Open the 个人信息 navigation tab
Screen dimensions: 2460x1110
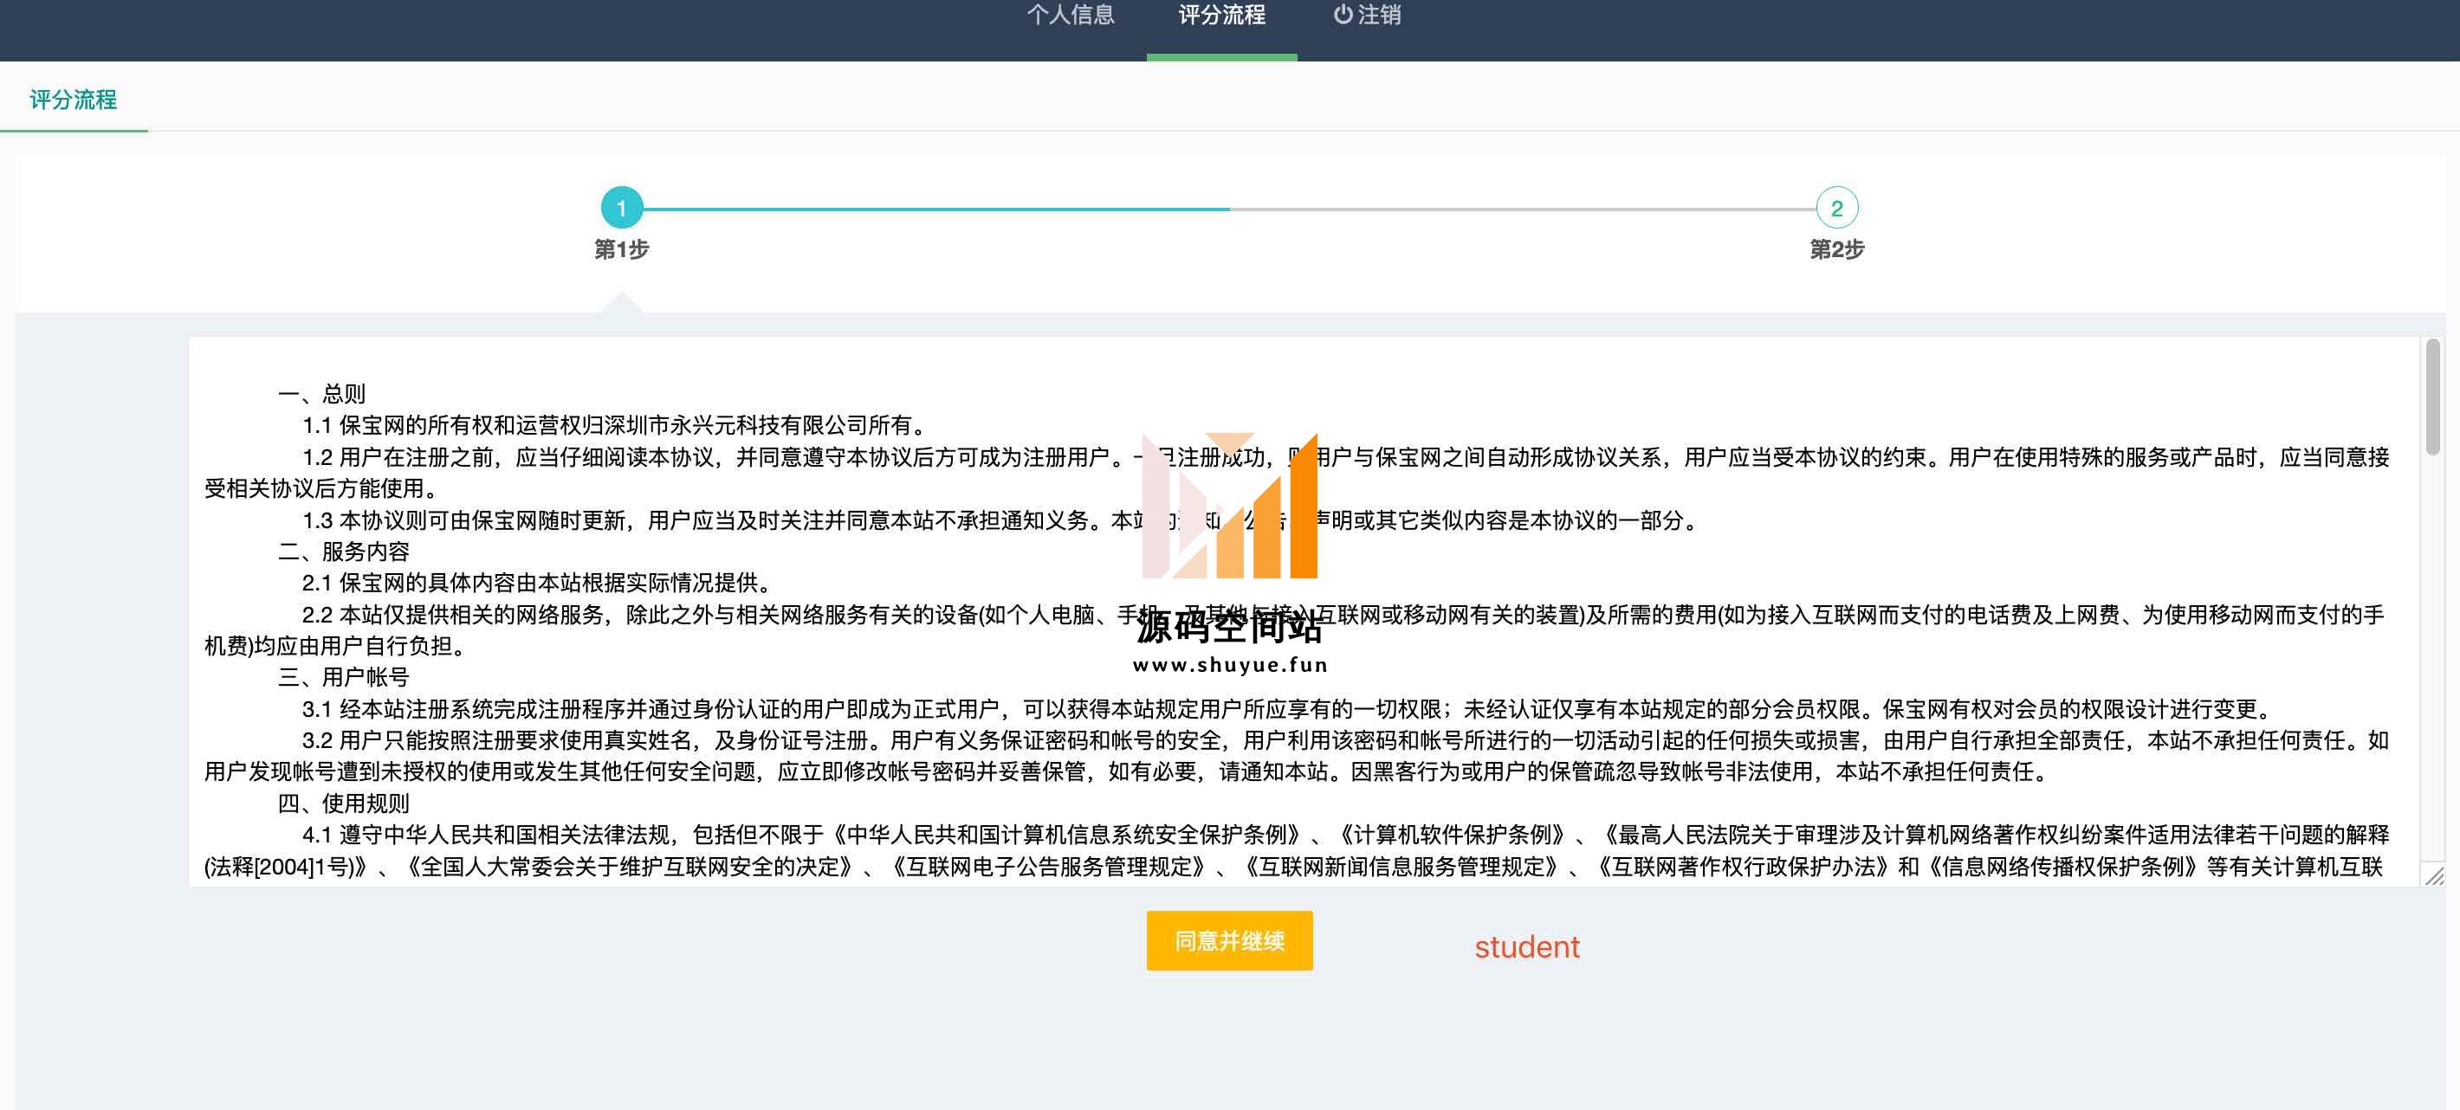[x=1071, y=16]
